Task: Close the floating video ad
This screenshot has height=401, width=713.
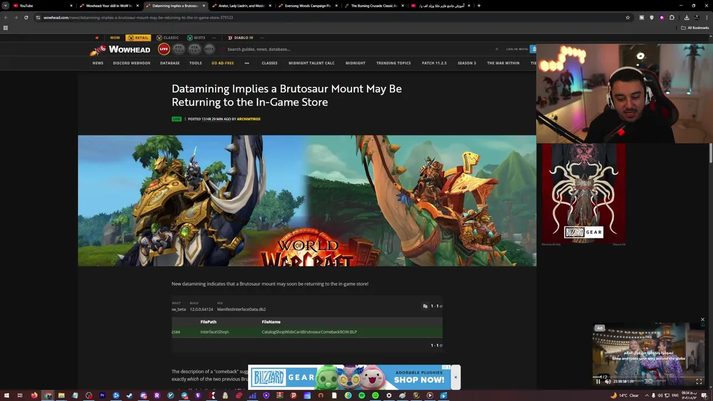Action: tap(702, 320)
